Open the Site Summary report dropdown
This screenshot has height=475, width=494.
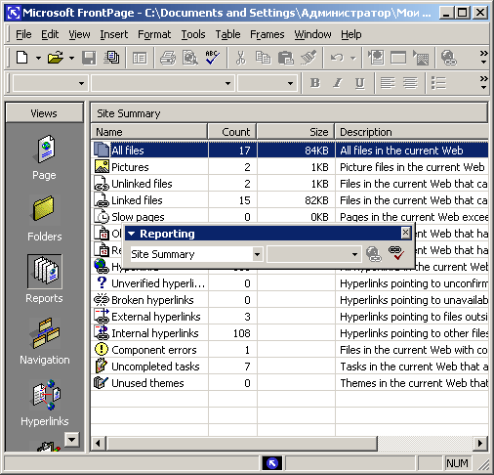(x=257, y=254)
